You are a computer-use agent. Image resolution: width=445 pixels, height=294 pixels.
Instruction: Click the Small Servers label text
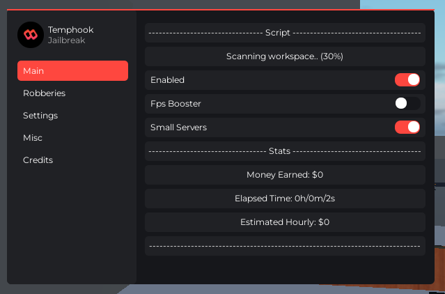[x=178, y=127]
